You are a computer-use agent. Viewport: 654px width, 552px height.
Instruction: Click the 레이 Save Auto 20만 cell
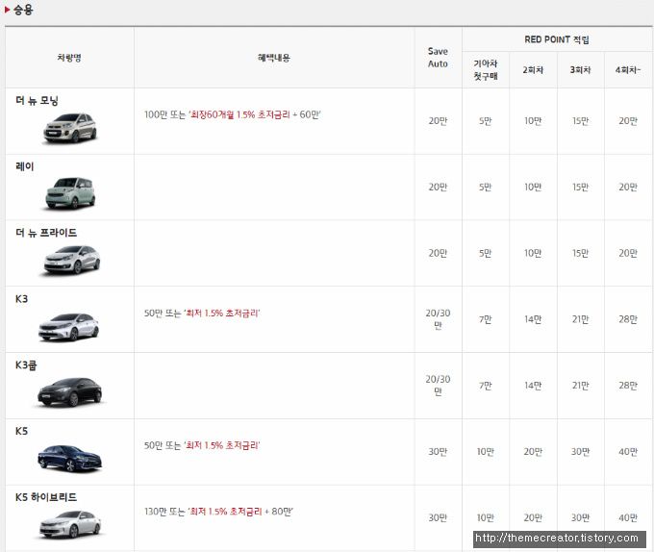click(438, 188)
